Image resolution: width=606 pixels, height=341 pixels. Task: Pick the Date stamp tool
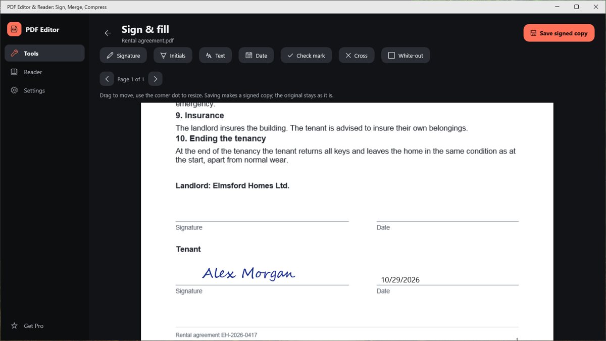pos(256,56)
